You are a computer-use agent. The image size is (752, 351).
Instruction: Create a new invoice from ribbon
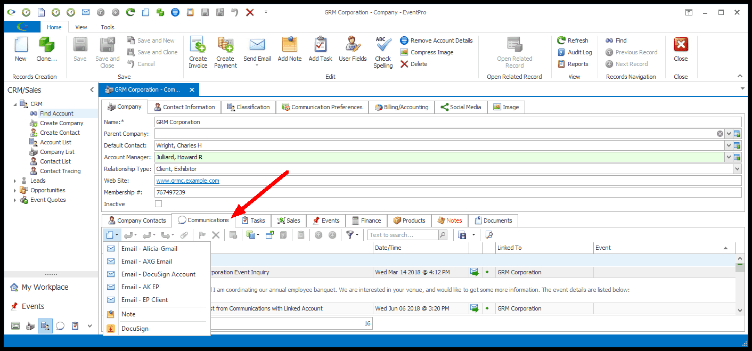(x=198, y=44)
